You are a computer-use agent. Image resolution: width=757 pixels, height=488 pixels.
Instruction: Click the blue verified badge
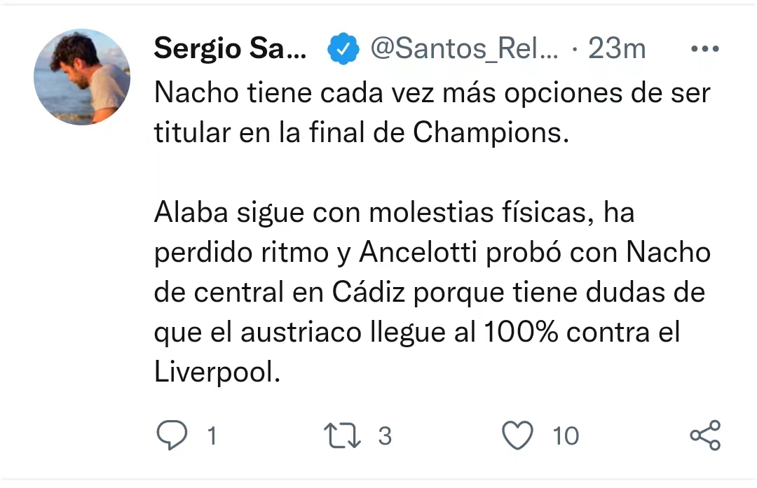(x=343, y=49)
